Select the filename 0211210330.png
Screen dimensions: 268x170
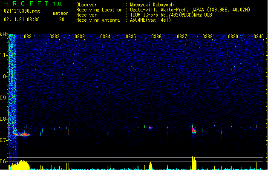coord(22,11)
